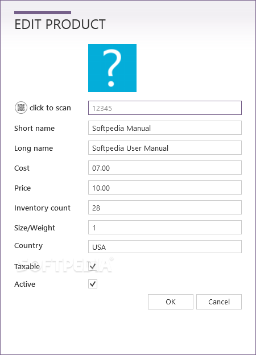
Task: Click the Inventory count field
Action: pos(165,208)
